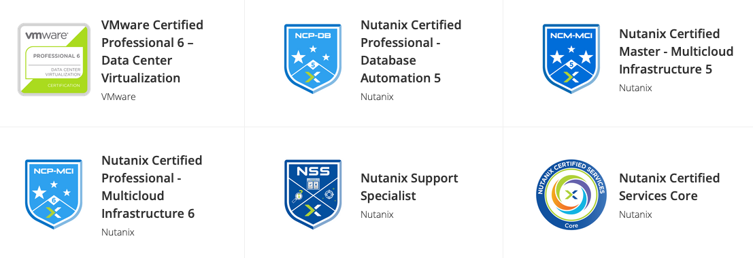The height and width of the screenshot is (258, 753).
Task: Click the NCP-MCI 6 shield badge
Action: tap(54, 194)
